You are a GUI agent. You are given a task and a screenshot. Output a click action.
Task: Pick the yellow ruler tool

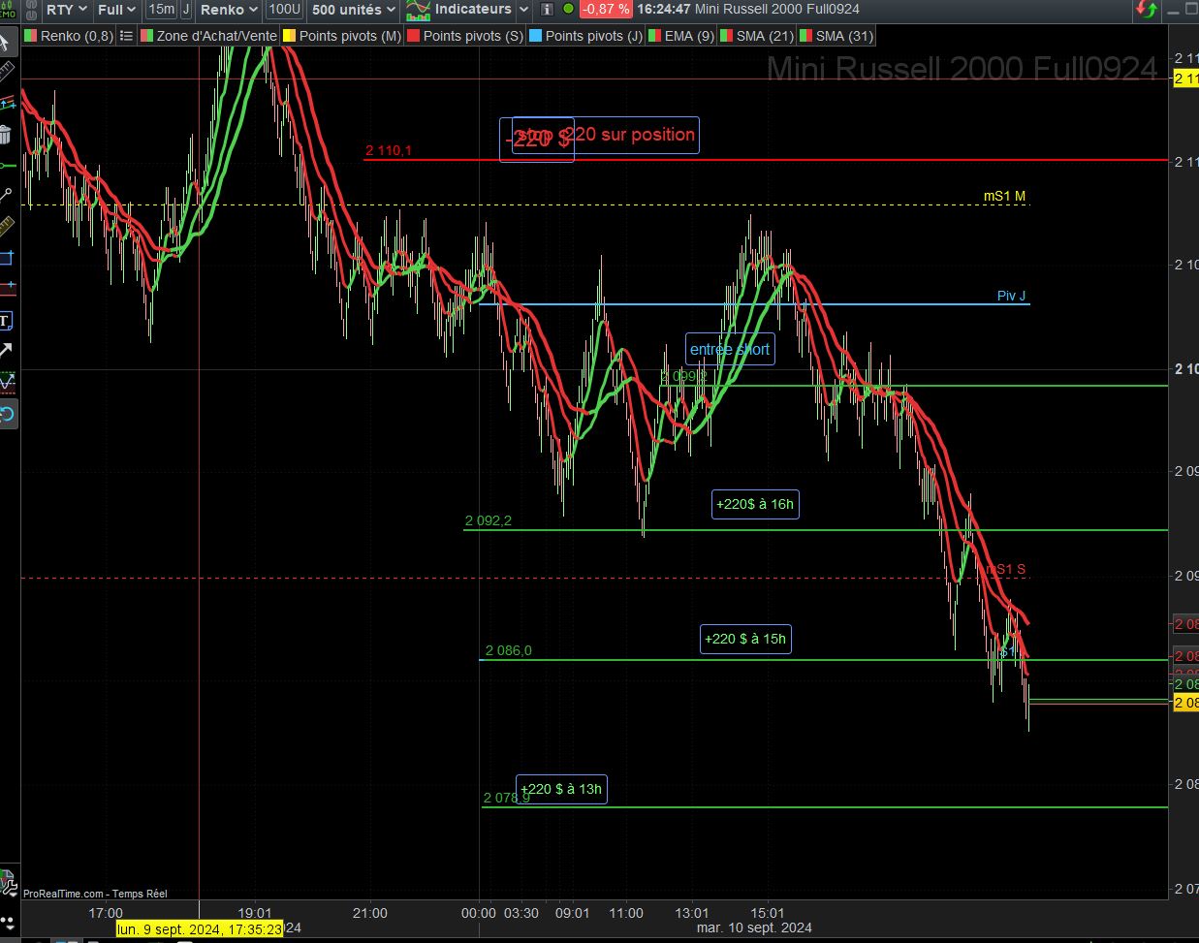(7, 227)
